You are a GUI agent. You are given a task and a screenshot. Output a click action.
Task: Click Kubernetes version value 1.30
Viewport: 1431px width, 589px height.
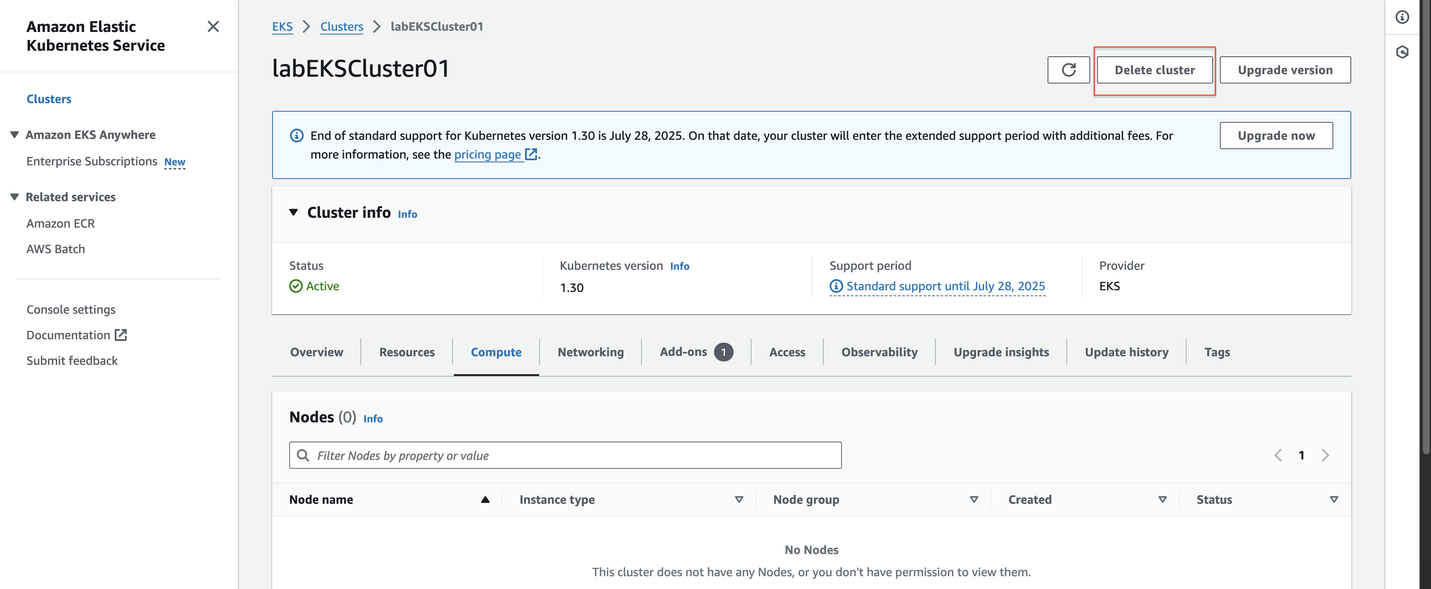tap(572, 288)
